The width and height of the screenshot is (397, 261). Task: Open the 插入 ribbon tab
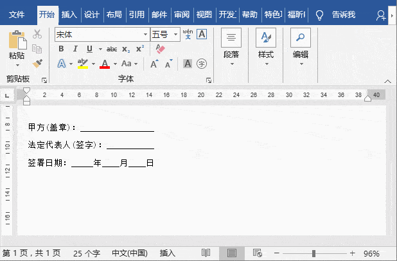pyautogui.click(x=69, y=14)
